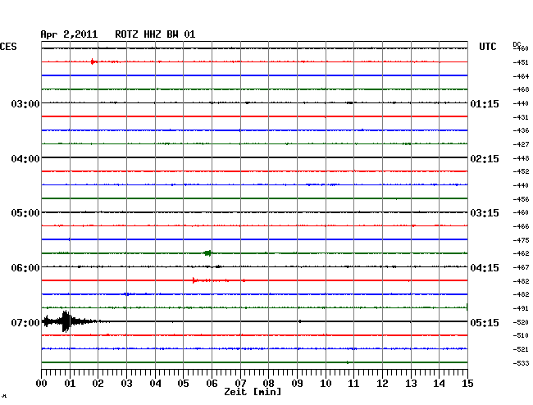Click the "UTC" column header
Viewport: 533px width, 405px height.
[x=487, y=47]
